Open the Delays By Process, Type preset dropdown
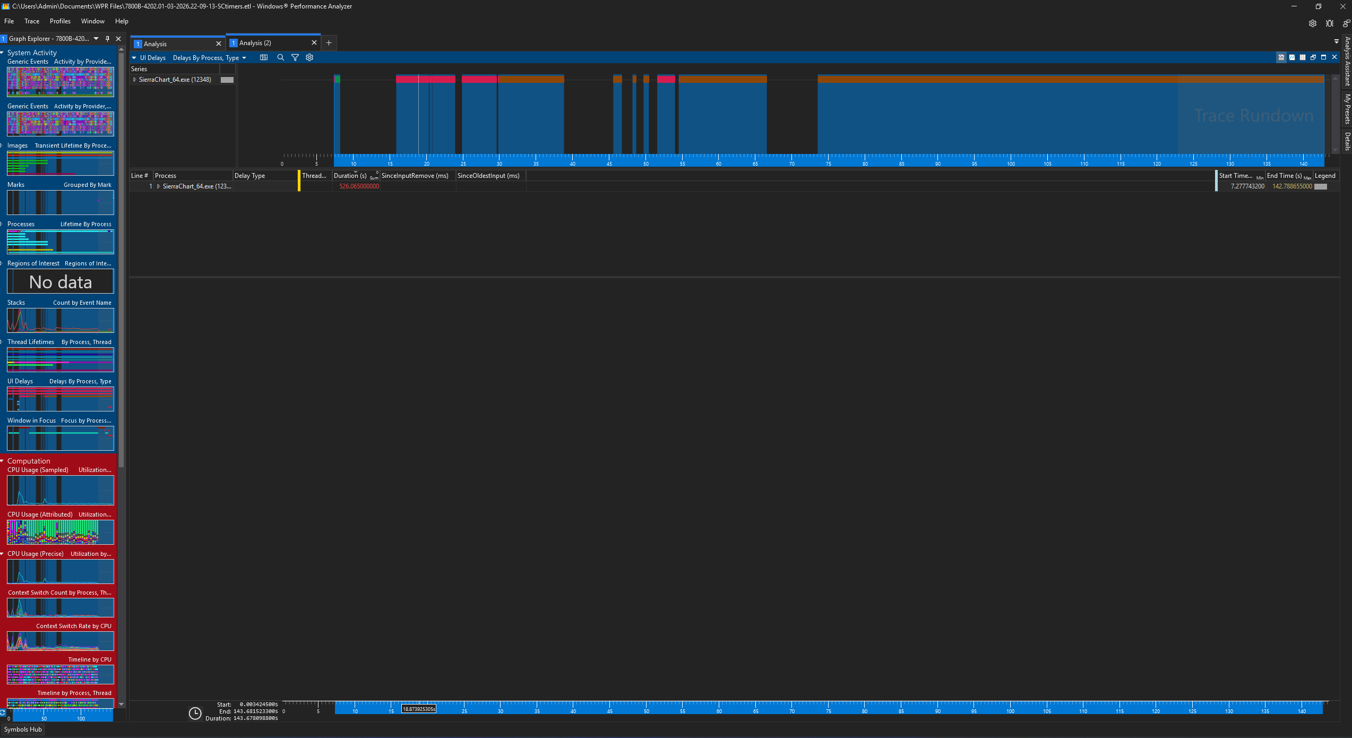This screenshot has height=738, width=1352. [x=244, y=58]
